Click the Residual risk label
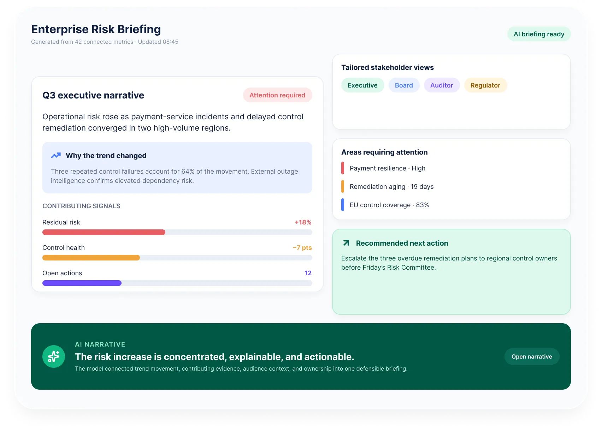Image resolution: width=602 pixels, height=432 pixels. click(61, 222)
